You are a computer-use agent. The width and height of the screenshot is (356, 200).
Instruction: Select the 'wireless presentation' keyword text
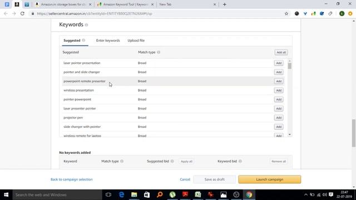(78, 90)
